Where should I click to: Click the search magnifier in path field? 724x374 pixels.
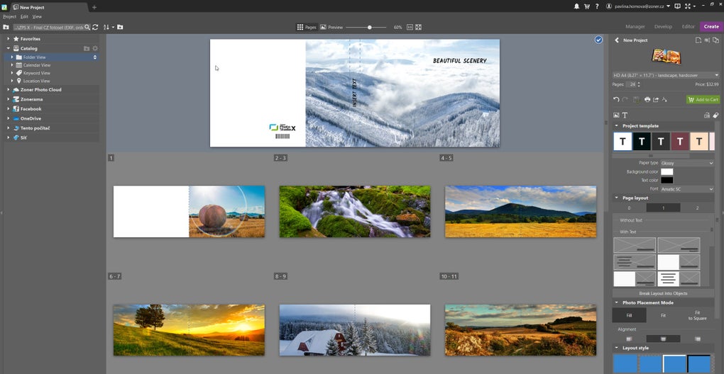(x=87, y=27)
